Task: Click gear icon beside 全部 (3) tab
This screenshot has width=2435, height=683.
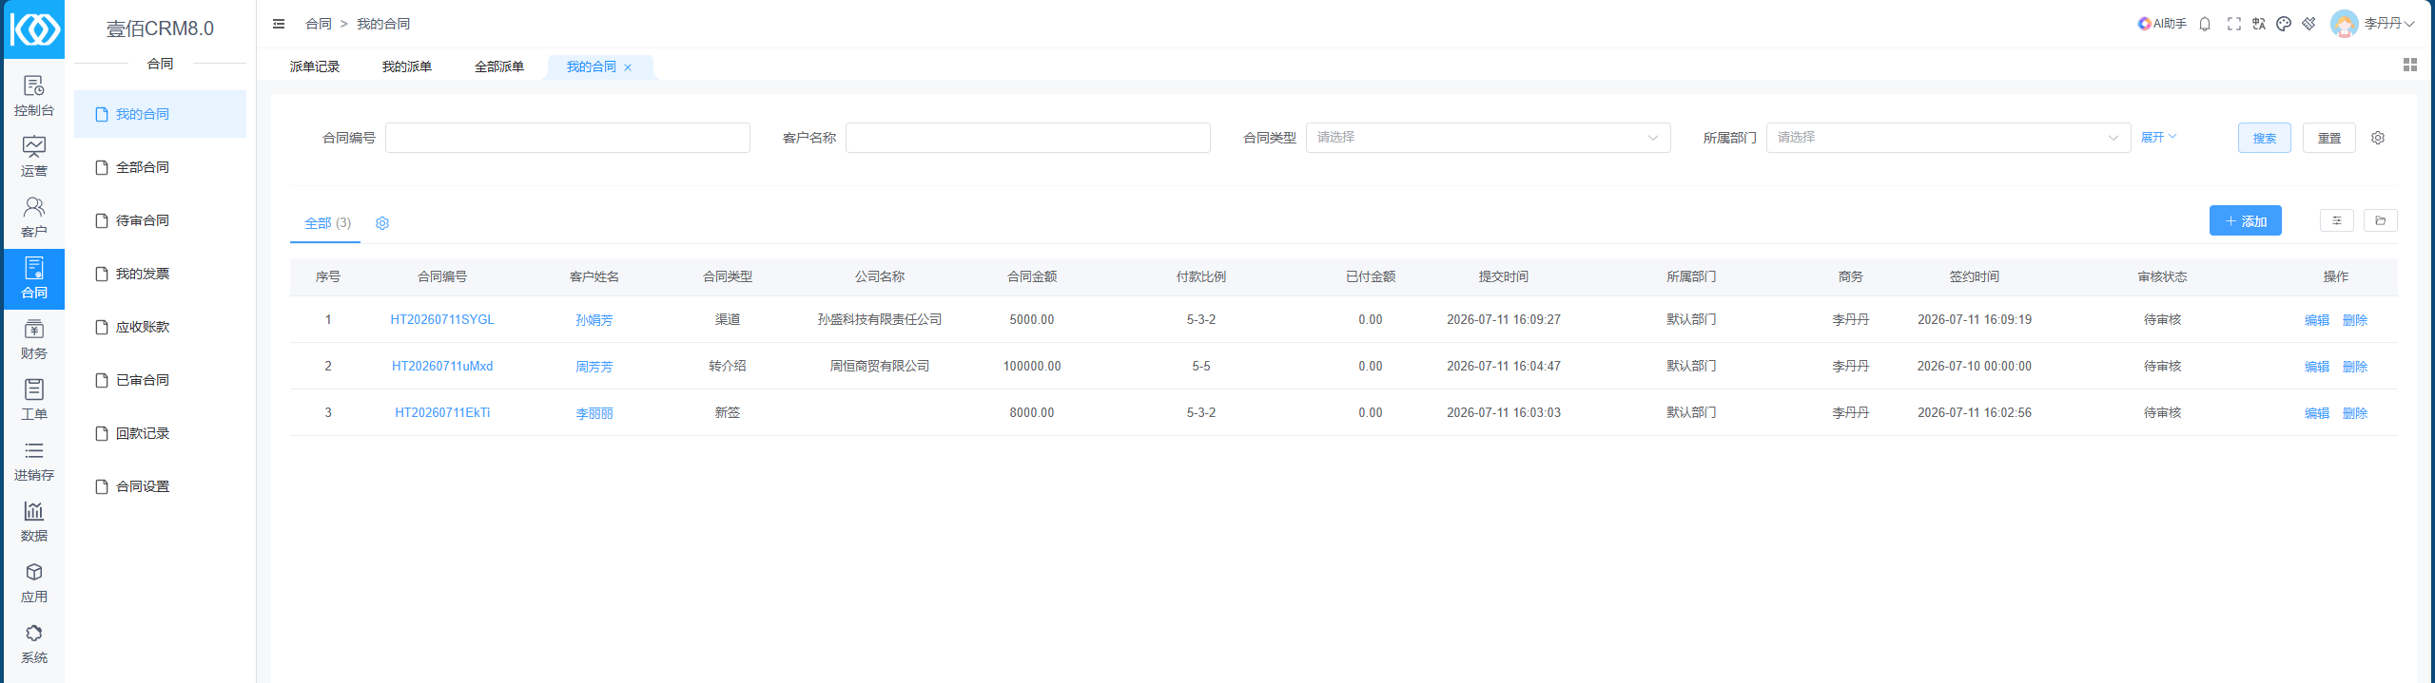Action: (382, 223)
